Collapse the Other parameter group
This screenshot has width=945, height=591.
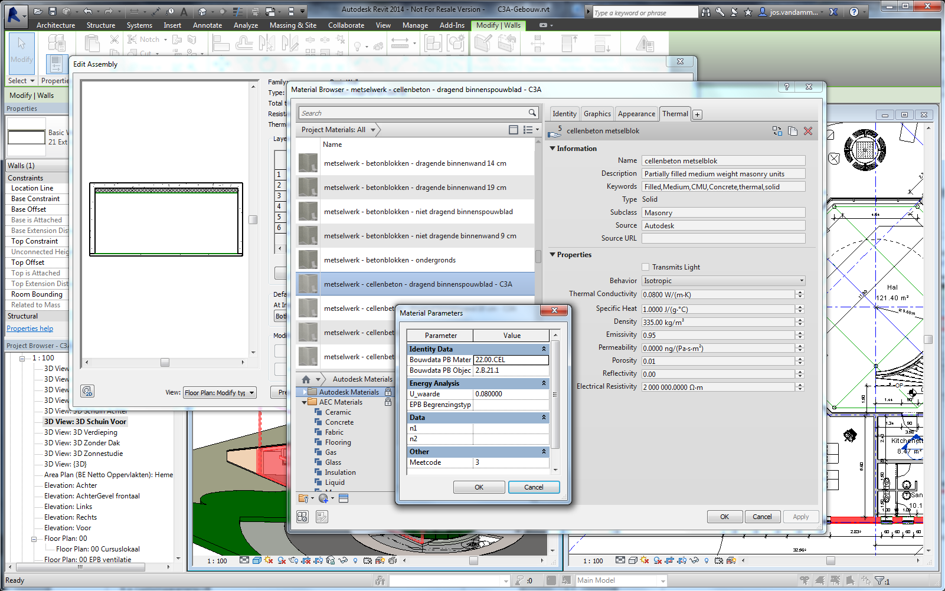(544, 452)
